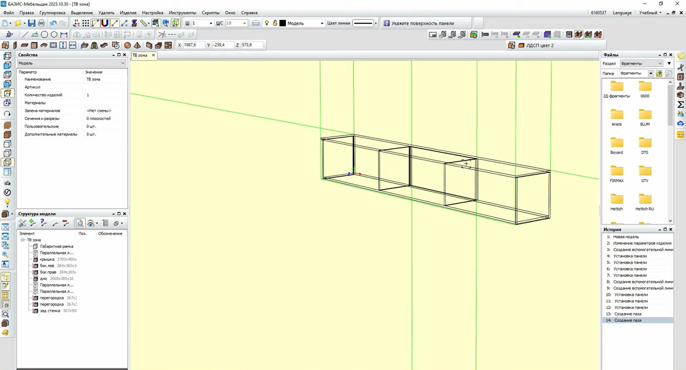Screen dimensions: 686x370
Task: Open the Файл menu
Action: 9,12
